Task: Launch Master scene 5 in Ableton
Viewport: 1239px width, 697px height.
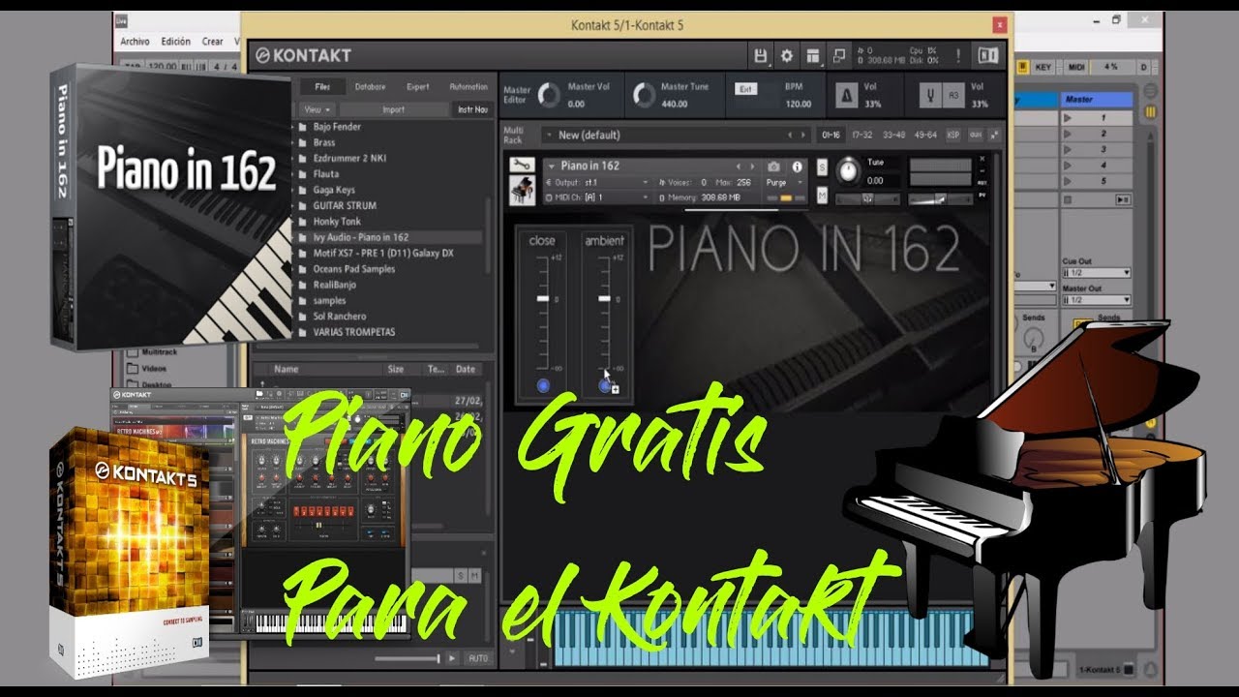Action: 1068,181
